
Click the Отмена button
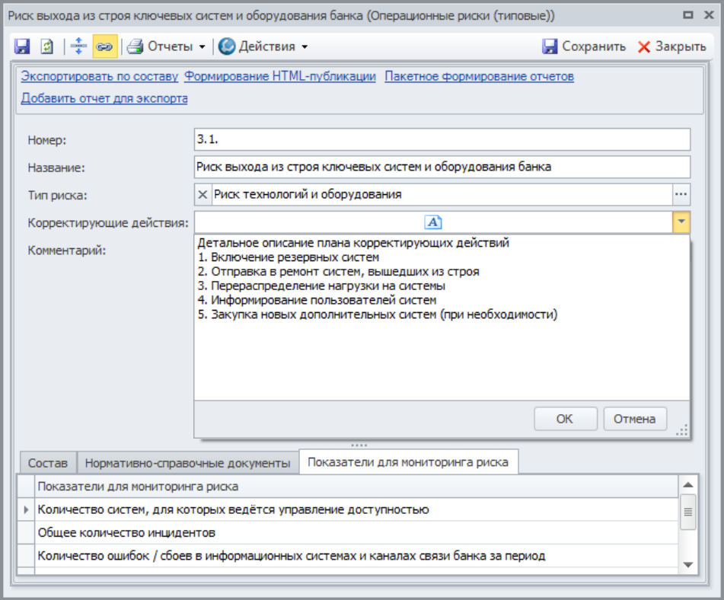pos(635,419)
